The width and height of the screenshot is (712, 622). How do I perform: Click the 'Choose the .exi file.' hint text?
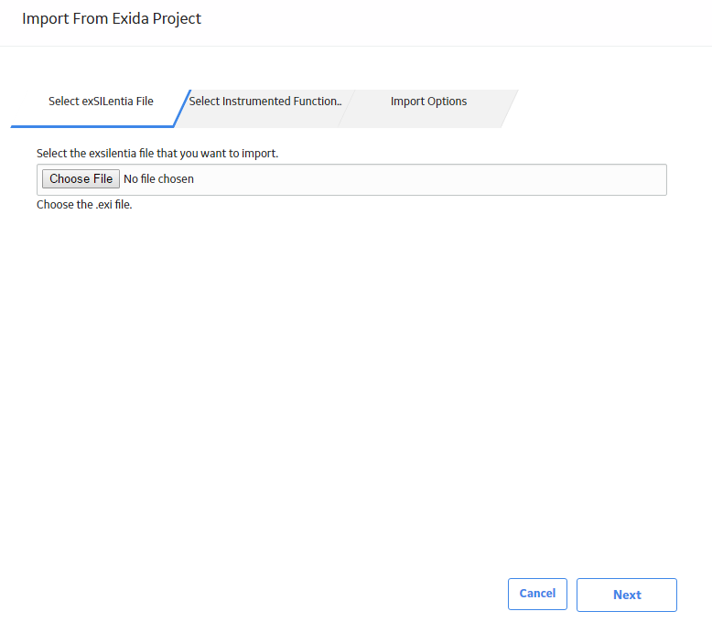pos(84,205)
